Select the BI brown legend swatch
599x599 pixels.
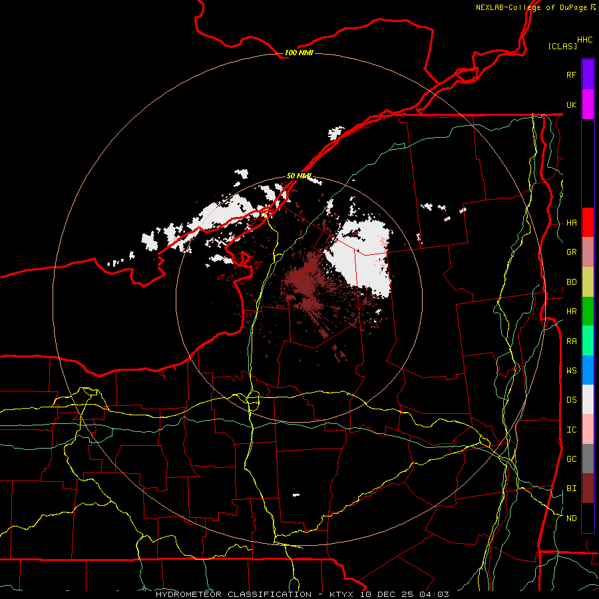(588, 489)
